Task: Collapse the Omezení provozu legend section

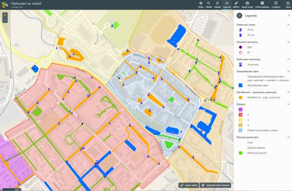Action: pos(288,42)
